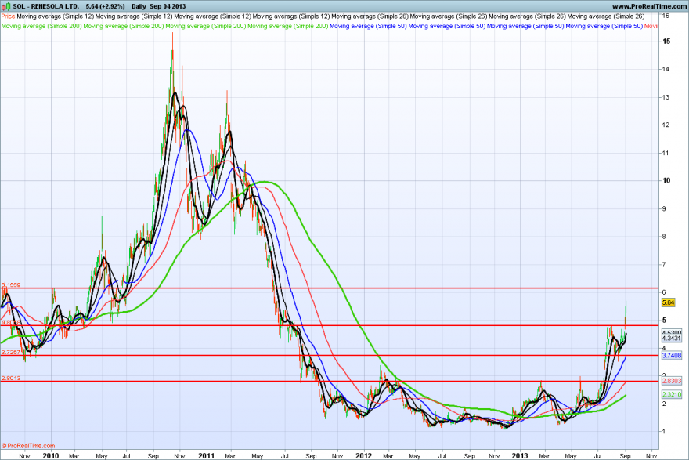Click the 2013 year label on time axis
The image size is (689, 460).
pyautogui.click(x=520, y=455)
